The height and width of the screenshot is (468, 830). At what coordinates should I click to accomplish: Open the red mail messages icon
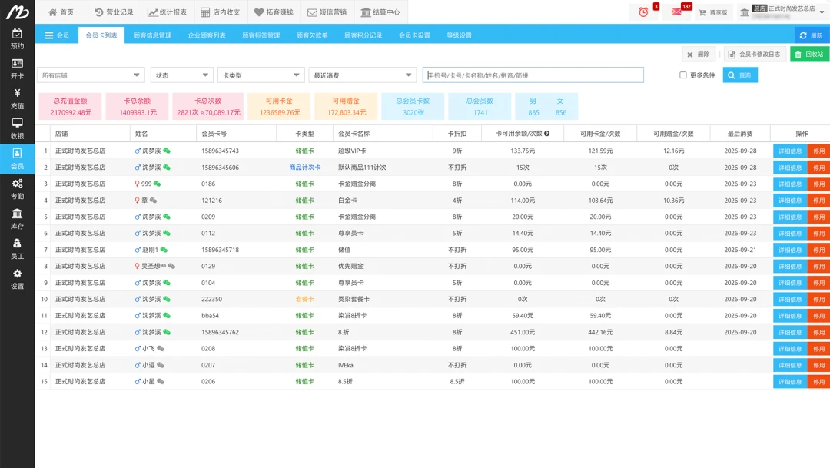tap(676, 12)
